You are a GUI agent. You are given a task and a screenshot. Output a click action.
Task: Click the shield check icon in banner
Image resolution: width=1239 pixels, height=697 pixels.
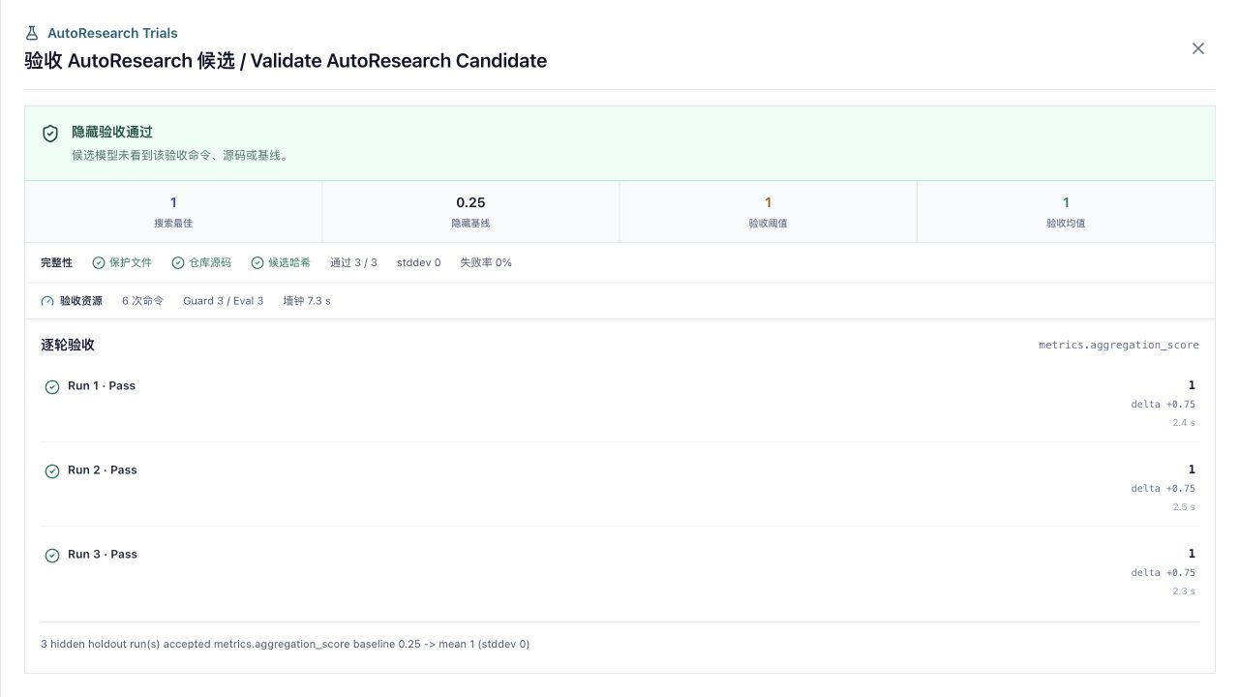click(50, 134)
